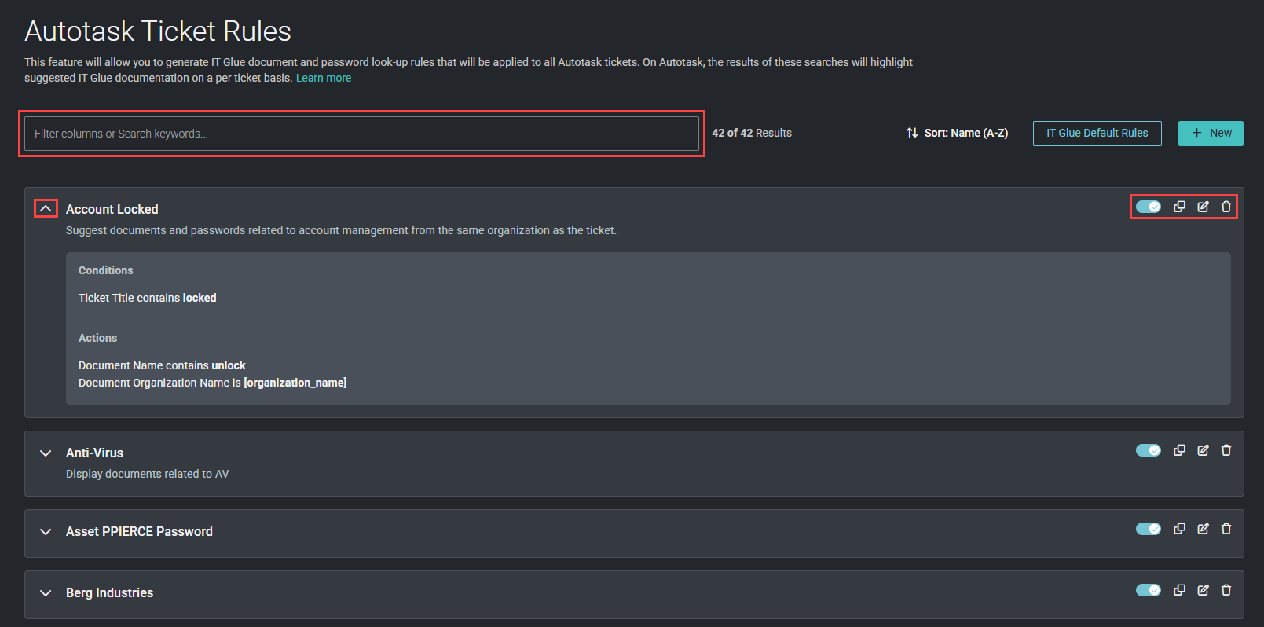
Task: Edit the Account Locked rule
Action: (x=1203, y=207)
